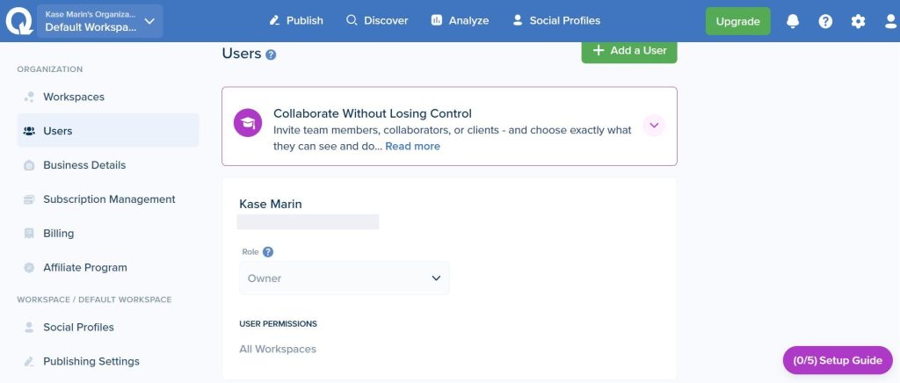
Task: Open the Publish menu
Action: point(296,20)
